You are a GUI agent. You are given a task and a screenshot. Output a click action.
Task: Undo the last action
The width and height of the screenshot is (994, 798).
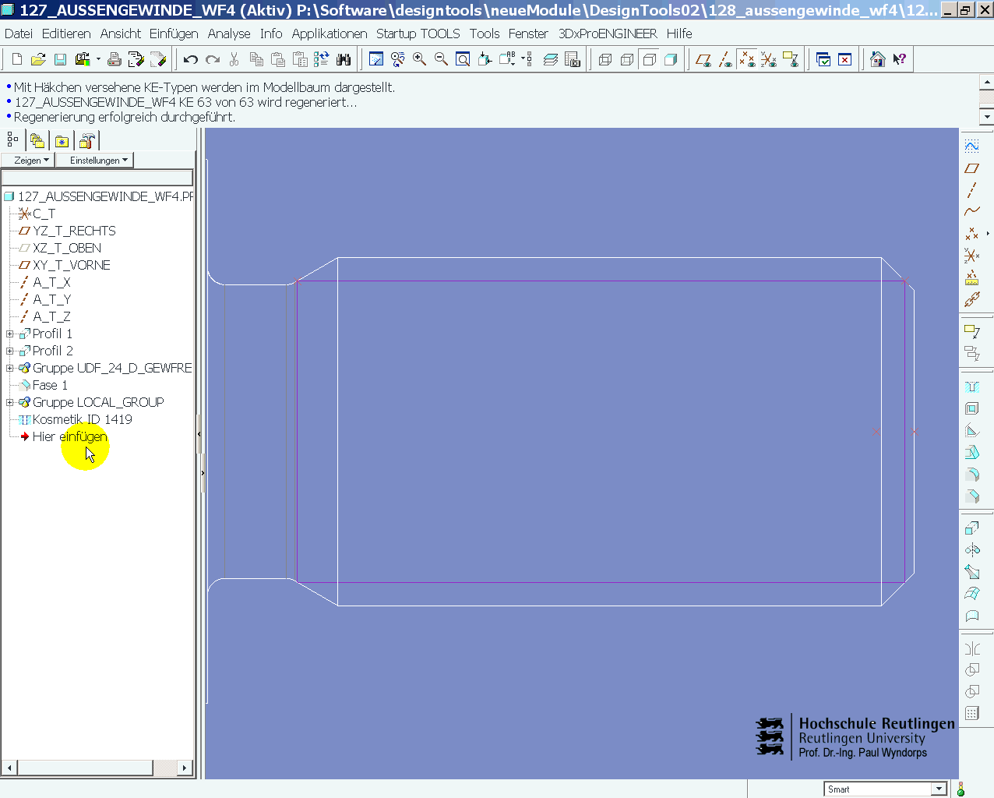[x=190, y=59]
